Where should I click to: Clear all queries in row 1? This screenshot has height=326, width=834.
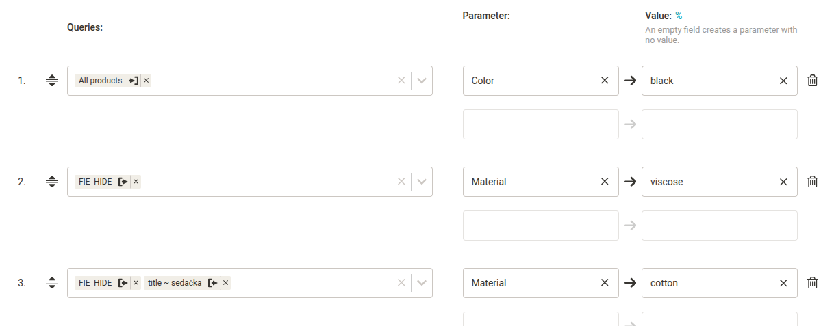coord(401,81)
